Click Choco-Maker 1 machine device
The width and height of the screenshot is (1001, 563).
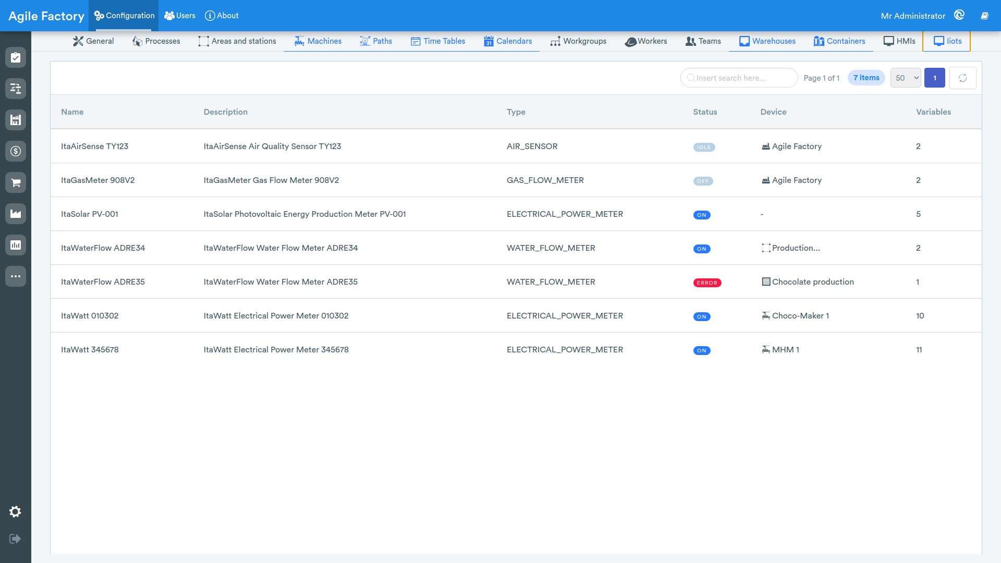pyautogui.click(x=795, y=316)
